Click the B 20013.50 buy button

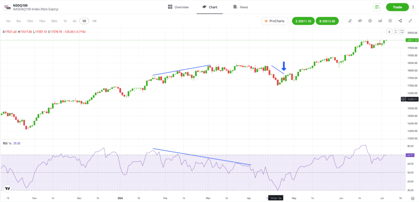(x=327, y=21)
